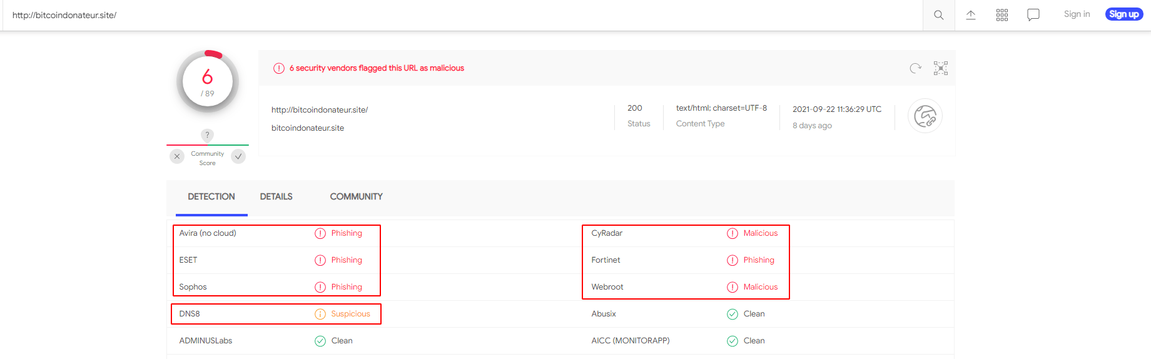Click the Community Score label
Screen dimensions: 1151x359
pos(208,158)
